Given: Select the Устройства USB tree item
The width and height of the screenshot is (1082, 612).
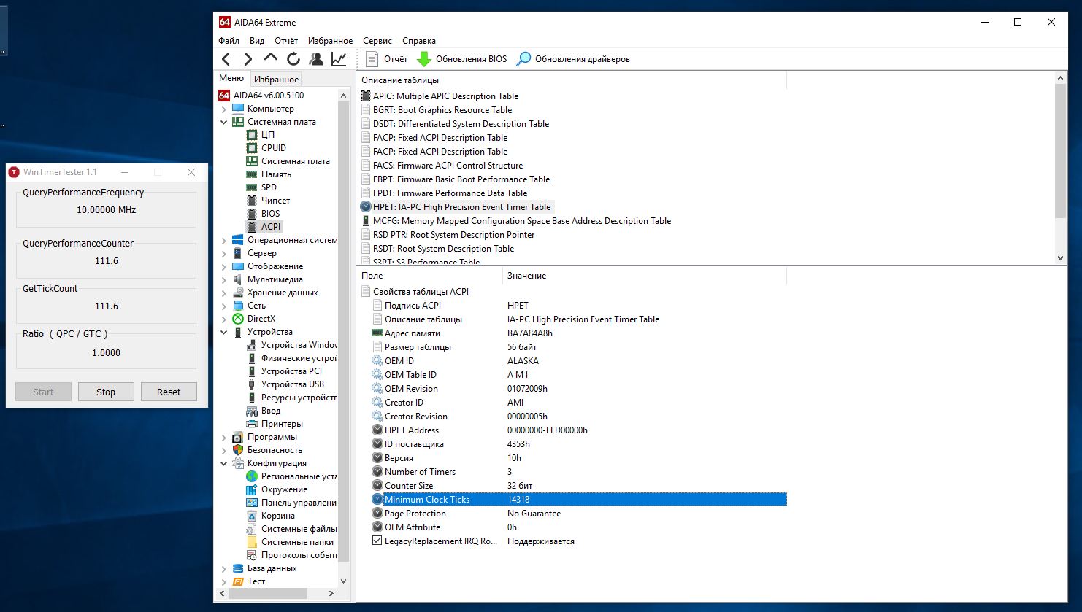Looking at the screenshot, I should click(x=292, y=384).
